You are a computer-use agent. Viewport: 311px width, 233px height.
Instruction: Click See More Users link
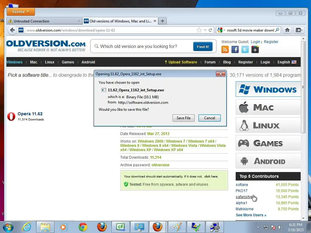pos(251,215)
